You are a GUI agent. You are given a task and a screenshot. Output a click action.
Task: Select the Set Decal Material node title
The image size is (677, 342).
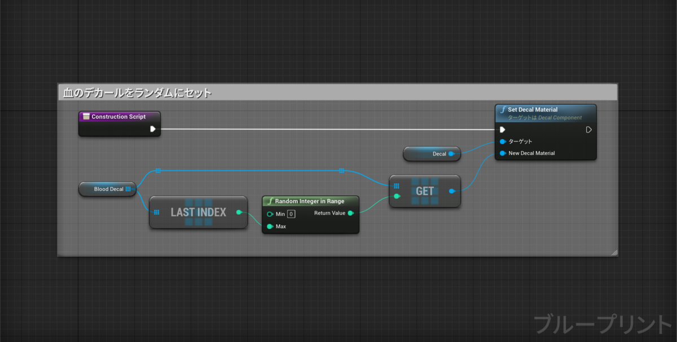point(533,110)
